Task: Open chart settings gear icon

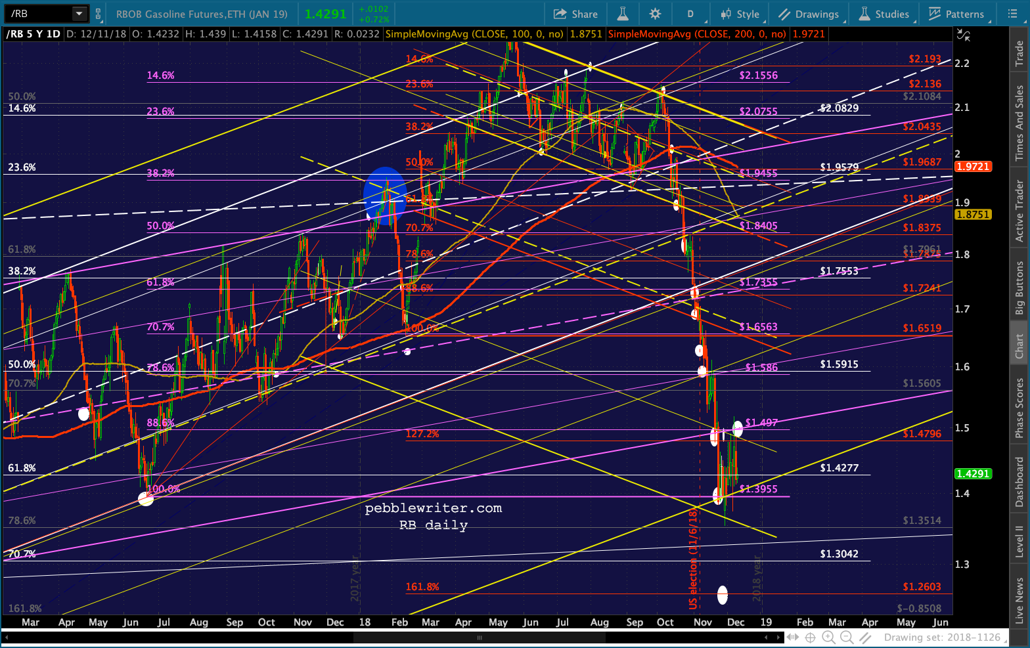Action: [x=655, y=14]
